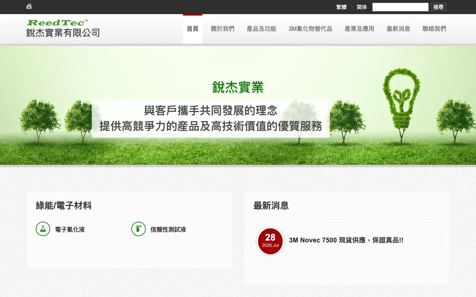Click the home icon in top bar
The width and height of the screenshot is (476, 297).
point(29,6)
